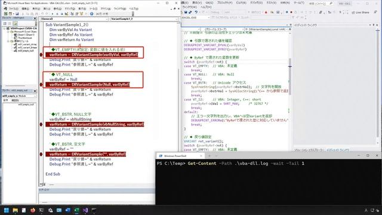Click the Save icon in VBA toolbar
The image size is (382, 215).
tap(17, 14)
